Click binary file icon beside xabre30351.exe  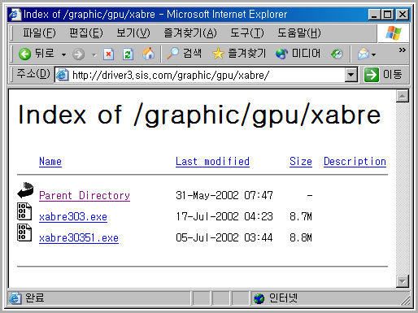[x=24, y=233]
